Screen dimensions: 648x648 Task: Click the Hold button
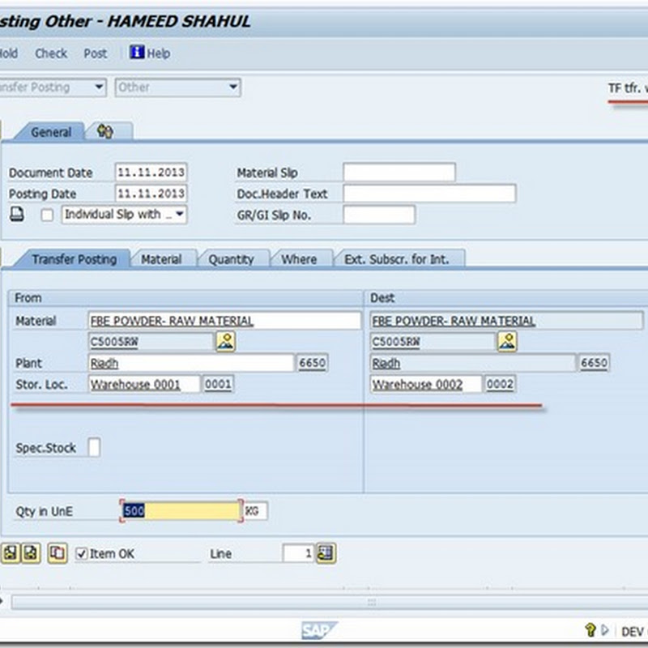tap(8, 53)
